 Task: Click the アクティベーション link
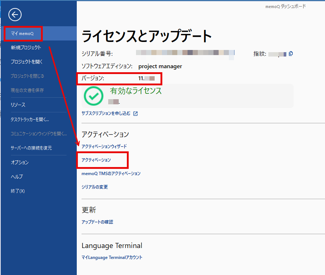click(x=96, y=160)
